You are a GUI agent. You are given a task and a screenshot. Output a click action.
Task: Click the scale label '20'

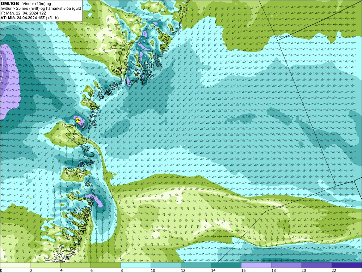tap(303, 270)
